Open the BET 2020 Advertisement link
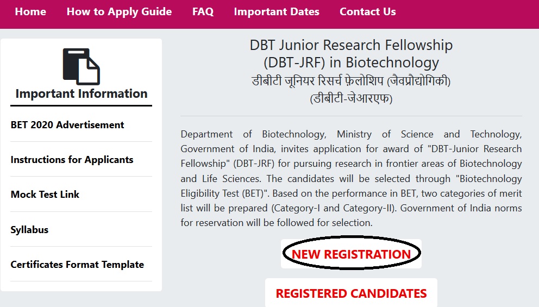539x307 pixels. click(x=67, y=125)
